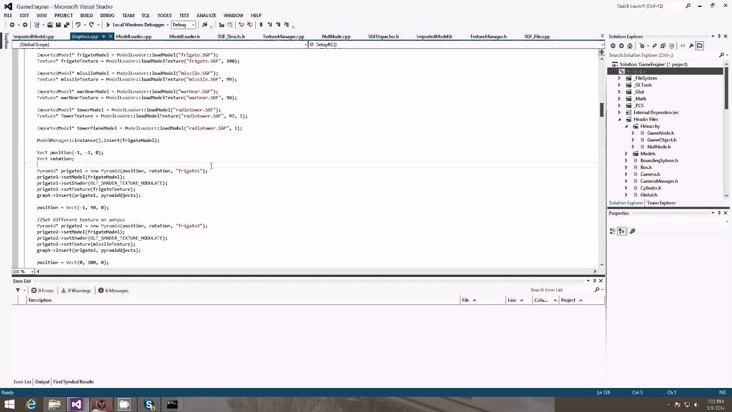
Task: Click the Toggle Bookmark toolbar icon
Action: [x=261, y=25]
